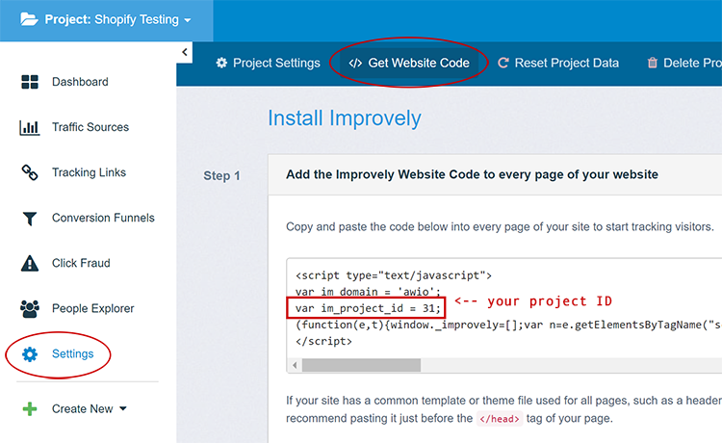Open the Click Fraud page
722x443 pixels.
click(81, 263)
